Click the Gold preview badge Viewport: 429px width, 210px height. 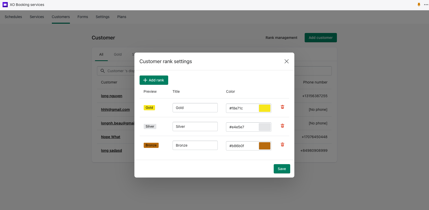coord(149,108)
